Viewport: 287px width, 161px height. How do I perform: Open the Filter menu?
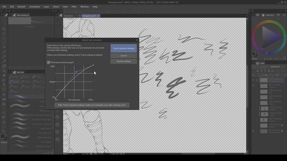point(74,7)
